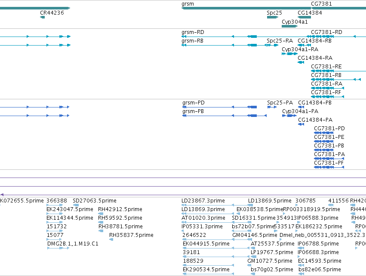Click the CG14384-PB protein label
The width and height of the screenshot is (366, 276).
click(x=315, y=103)
